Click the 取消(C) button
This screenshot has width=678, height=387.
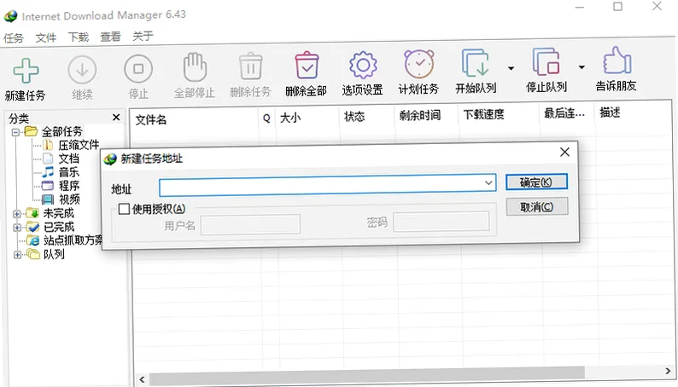click(x=537, y=206)
